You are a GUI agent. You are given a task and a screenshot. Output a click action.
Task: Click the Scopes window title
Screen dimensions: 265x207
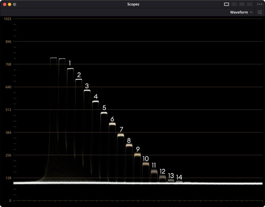[133, 4]
